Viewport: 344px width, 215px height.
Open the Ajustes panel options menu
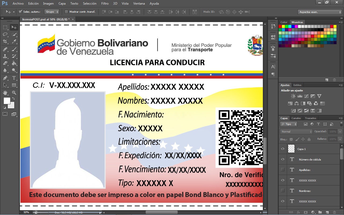tap(341, 85)
